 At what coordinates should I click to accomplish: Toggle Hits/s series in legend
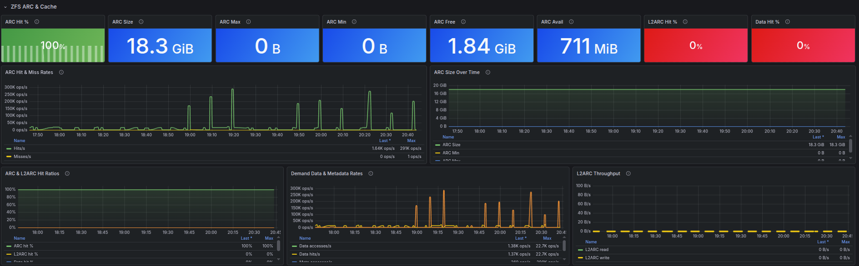point(19,148)
